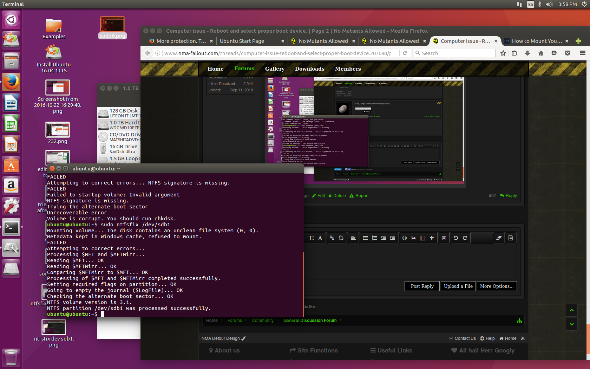Click Reply link beside #37
Image resolution: width=590 pixels, height=369 pixels.
[x=508, y=196]
